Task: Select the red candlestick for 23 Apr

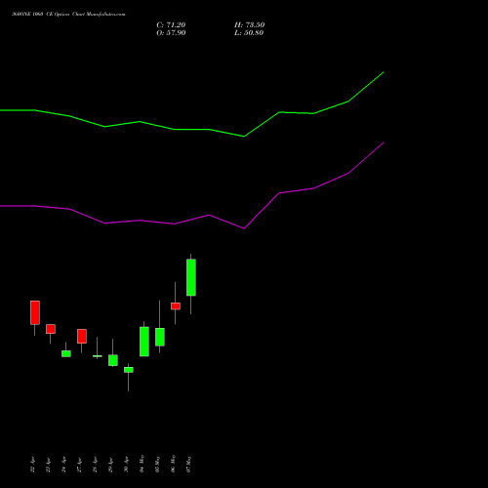Action: coord(51,329)
